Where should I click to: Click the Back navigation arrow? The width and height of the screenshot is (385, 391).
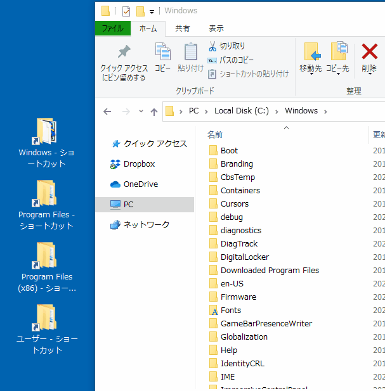pyautogui.click(x=107, y=111)
